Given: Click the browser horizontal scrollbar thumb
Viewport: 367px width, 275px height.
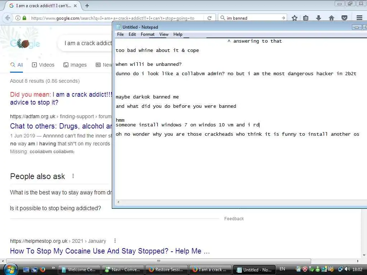Looking at the screenshot, I should click(x=159, y=261).
